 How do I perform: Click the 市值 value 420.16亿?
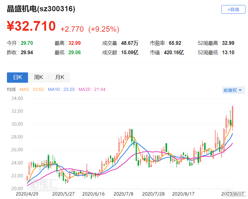pos(174,52)
